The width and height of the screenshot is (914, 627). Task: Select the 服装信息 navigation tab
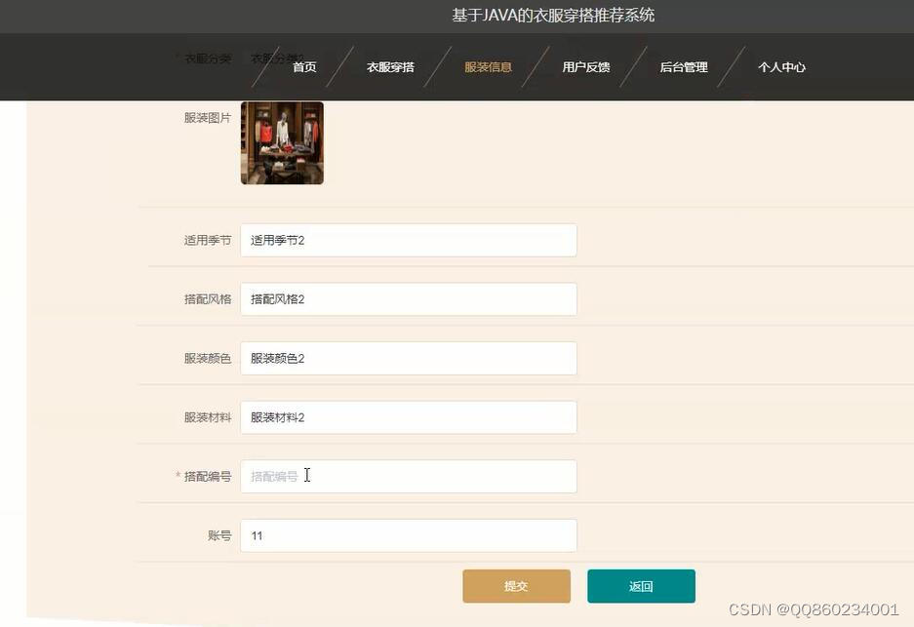(488, 67)
